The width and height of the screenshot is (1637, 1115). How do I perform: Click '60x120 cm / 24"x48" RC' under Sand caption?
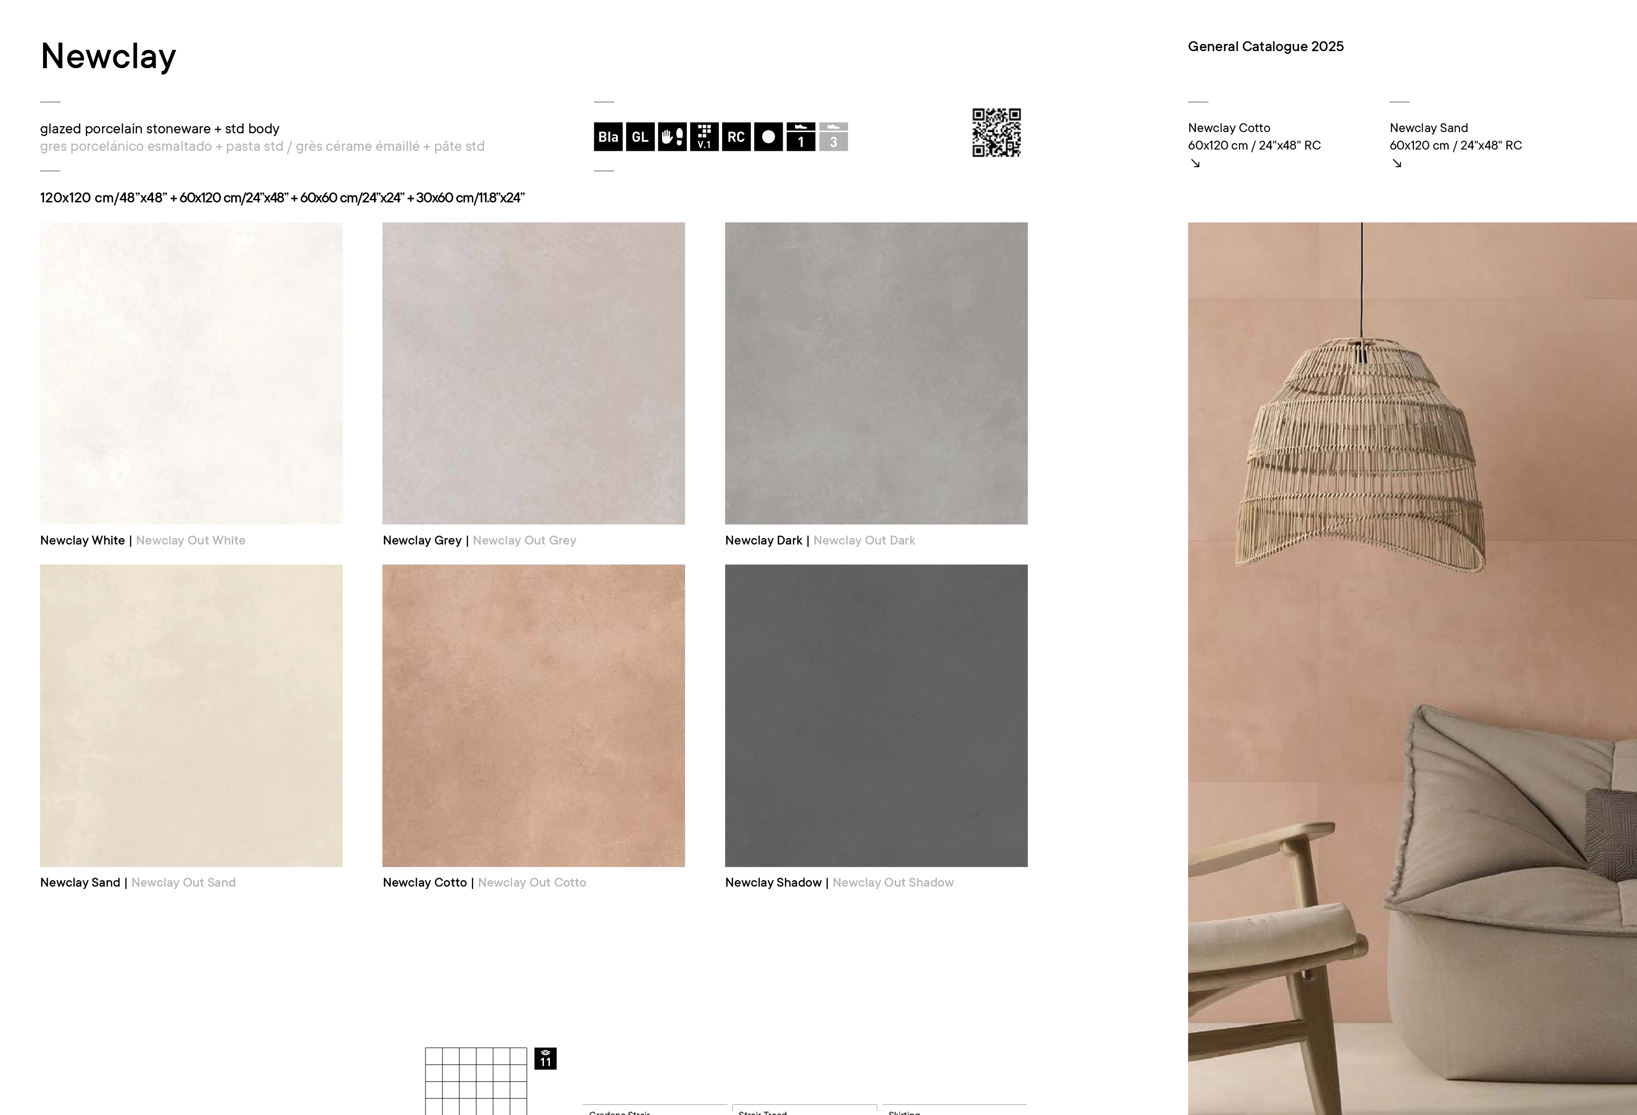coord(1456,146)
